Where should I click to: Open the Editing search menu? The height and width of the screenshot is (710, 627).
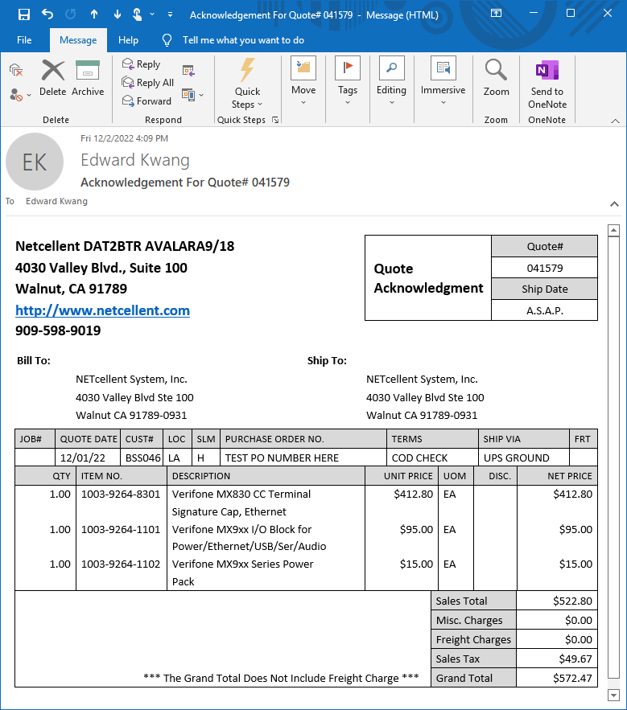point(391,81)
